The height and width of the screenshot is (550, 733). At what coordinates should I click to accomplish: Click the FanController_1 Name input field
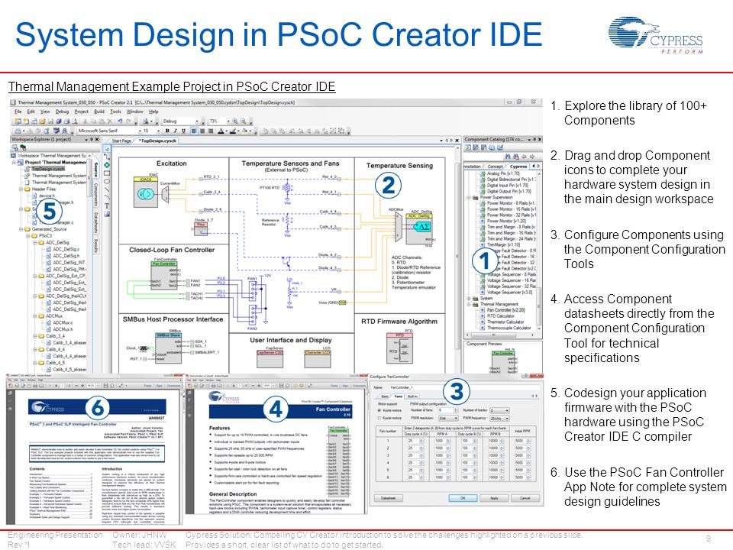click(x=464, y=387)
